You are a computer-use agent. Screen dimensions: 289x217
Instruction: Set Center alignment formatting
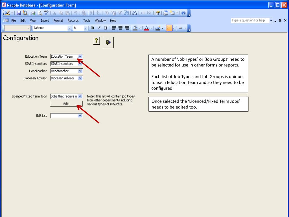[120, 28]
